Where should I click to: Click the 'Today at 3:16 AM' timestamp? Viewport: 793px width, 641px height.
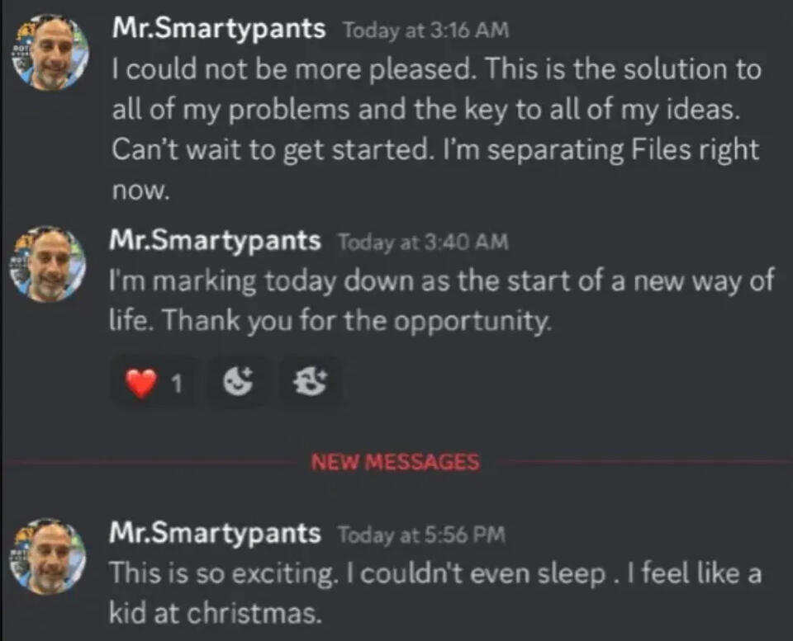click(x=425, y=31)
